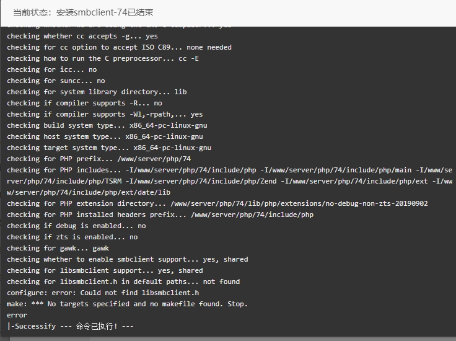
Task: Click the 'PHP installed headers prefix' line
Action: 160,215
